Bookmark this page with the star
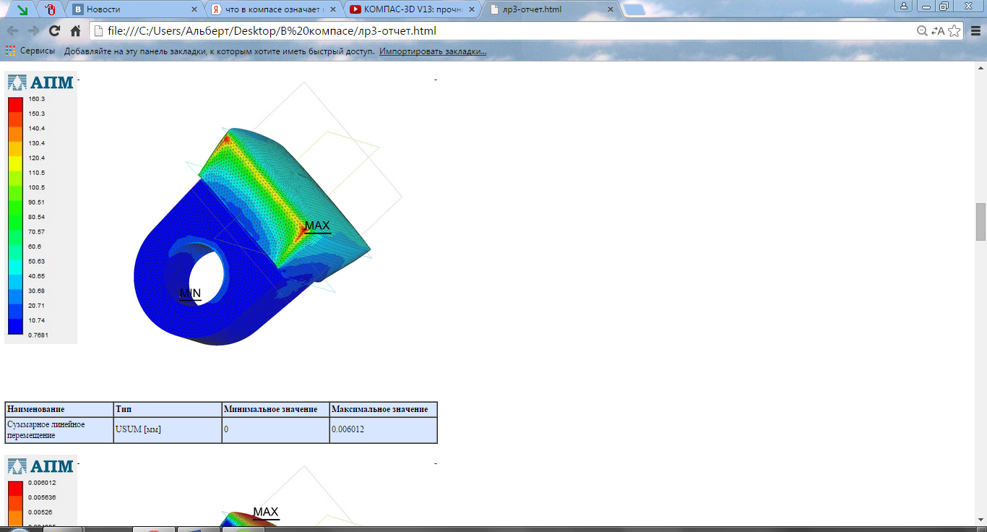The image size is (987, 532). [x=954, y=31]
